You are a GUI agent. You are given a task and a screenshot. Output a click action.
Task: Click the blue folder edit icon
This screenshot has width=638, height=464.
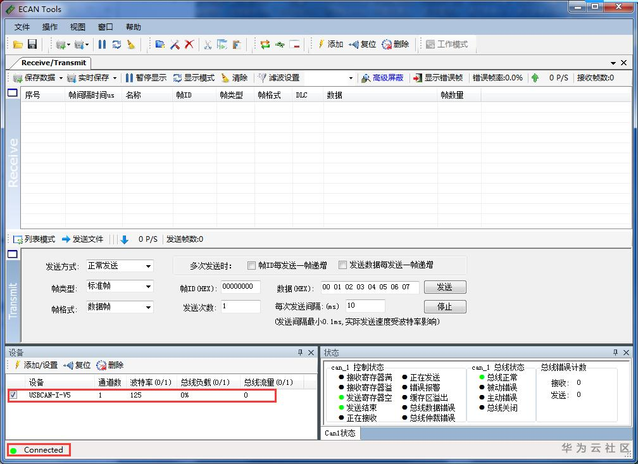pyautogui.click(x=160, y=44)
